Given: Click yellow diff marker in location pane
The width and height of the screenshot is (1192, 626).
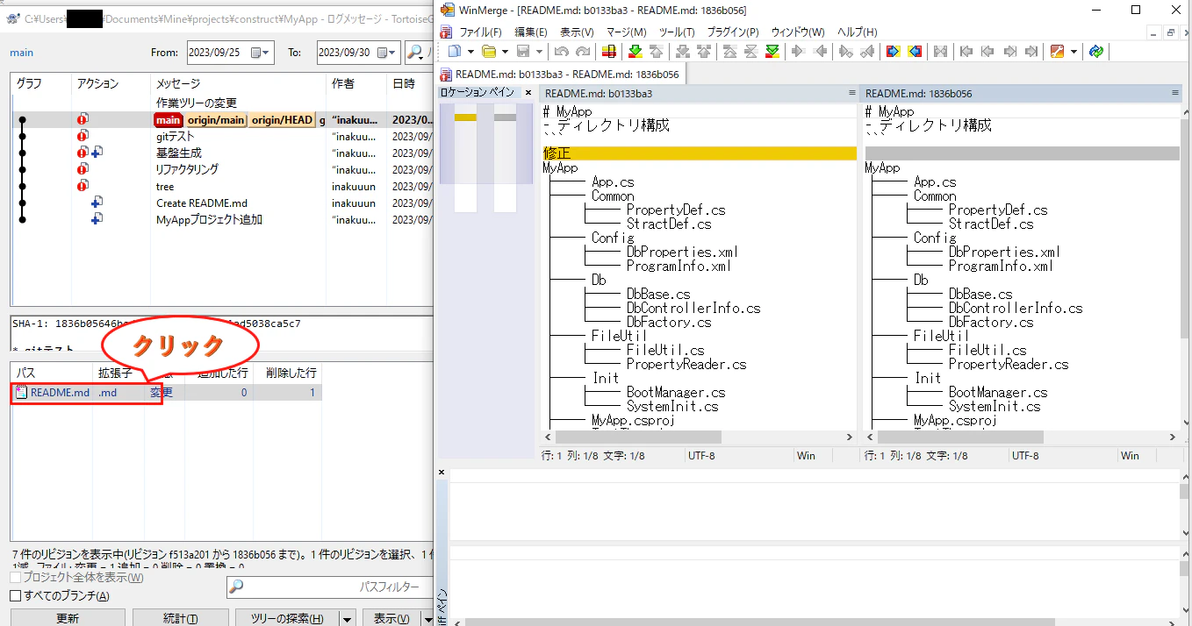Looking at the screenshot, I should 465,117.
